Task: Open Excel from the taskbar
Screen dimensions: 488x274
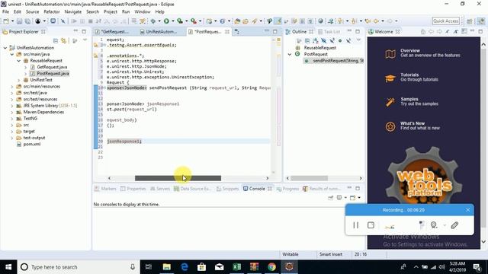Action: [x=236, y=267]
